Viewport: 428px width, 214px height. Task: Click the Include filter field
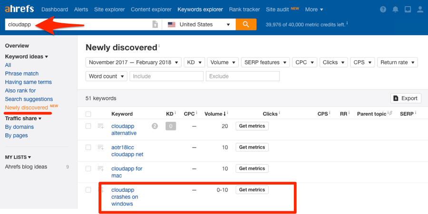coord(166,76)
